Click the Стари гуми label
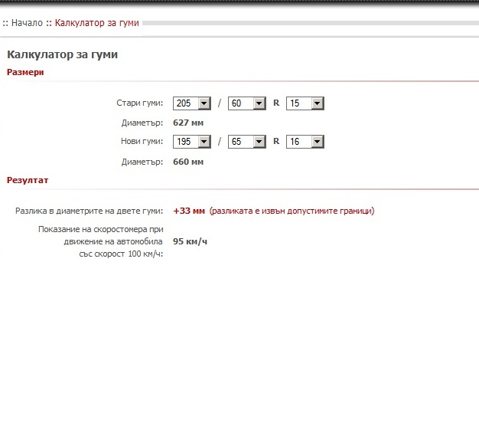Screen dimensions: 479x429 point(140,103)
